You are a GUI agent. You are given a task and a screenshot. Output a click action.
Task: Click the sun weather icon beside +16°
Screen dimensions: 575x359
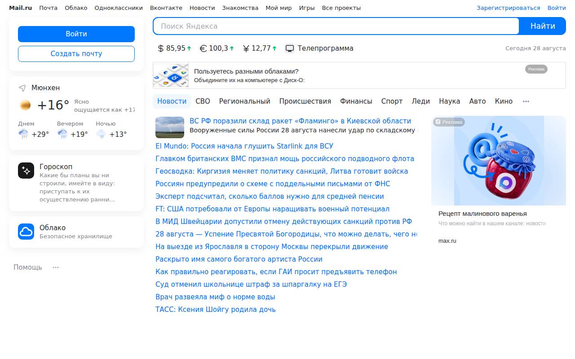tap(26, 105)
